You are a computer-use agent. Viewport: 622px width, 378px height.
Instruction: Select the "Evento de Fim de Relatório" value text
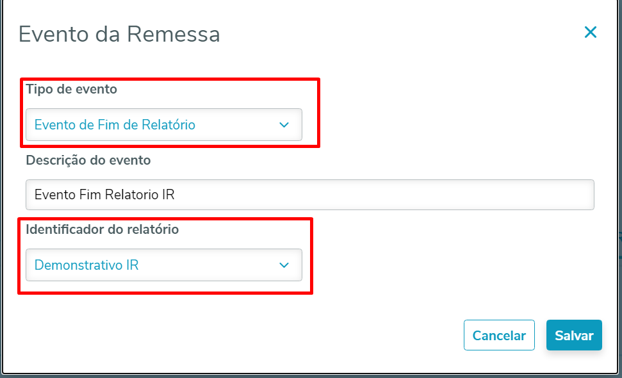(115, 125)
